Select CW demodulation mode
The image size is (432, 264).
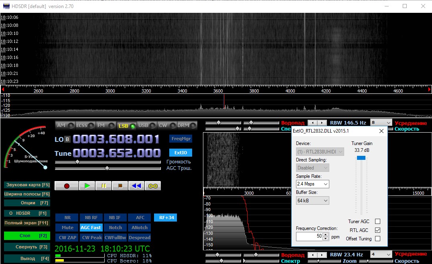click(x=167, y=125)
